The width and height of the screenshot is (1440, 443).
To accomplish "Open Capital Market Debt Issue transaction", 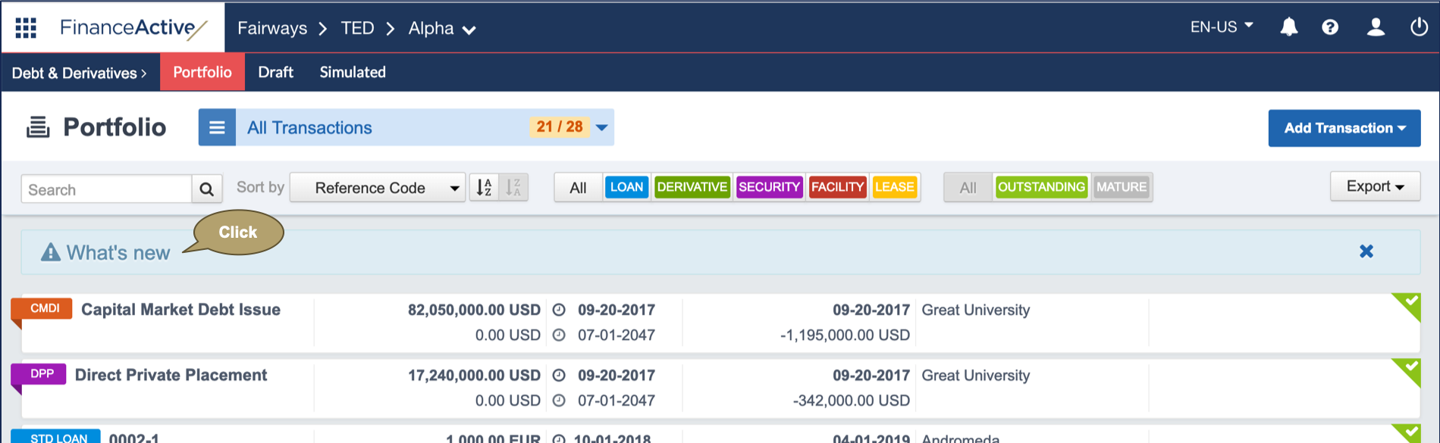I will click(180, 310).
